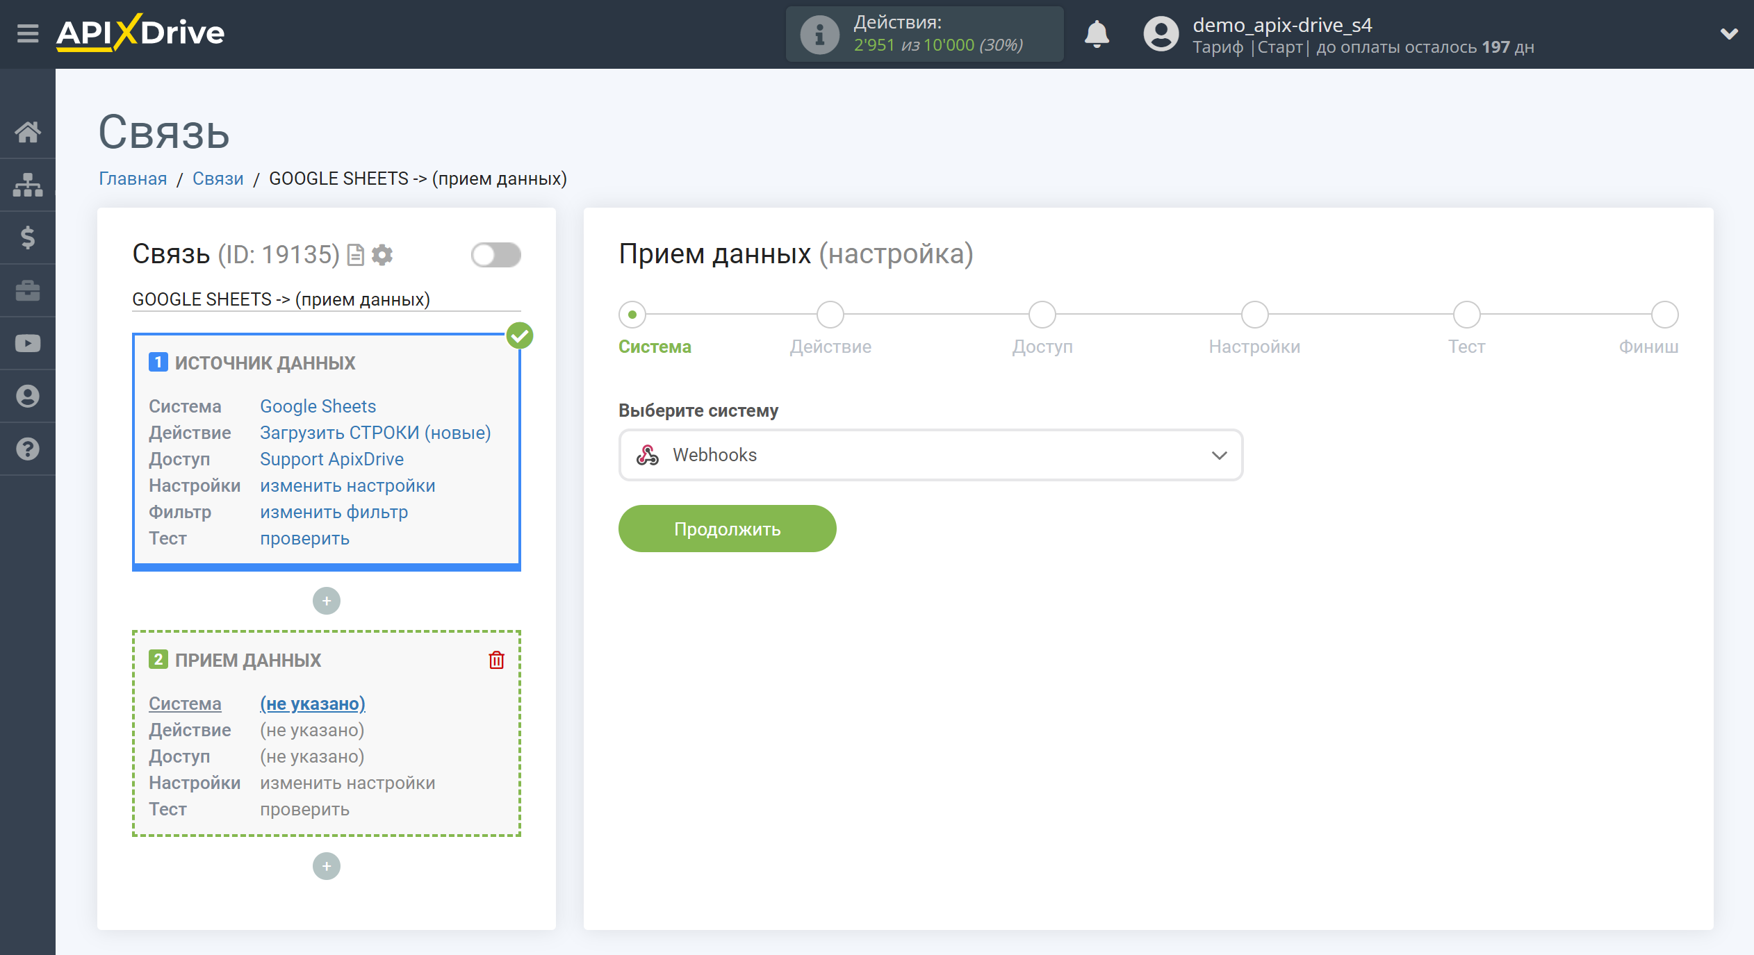Image resolution: width=1754 pixels, height=955 pixels.
Task: Click the Связи breadcrumb link
Action: coord(218,178)
